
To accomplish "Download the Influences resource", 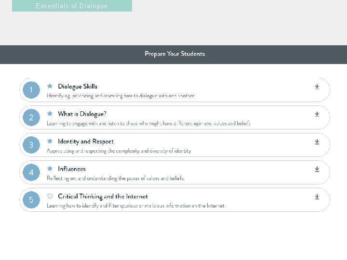I will coord(317,169).
